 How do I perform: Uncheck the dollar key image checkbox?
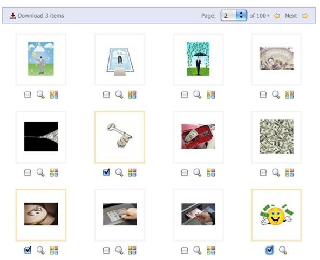coord(106,172)
